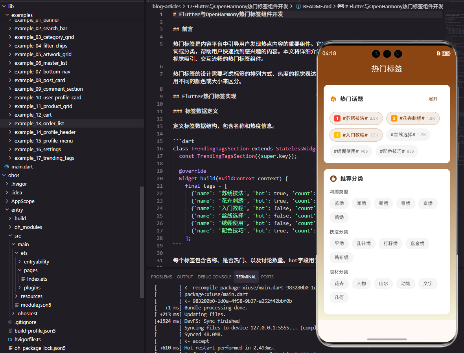Select the 苏绣 category chip

click(339, 203)
